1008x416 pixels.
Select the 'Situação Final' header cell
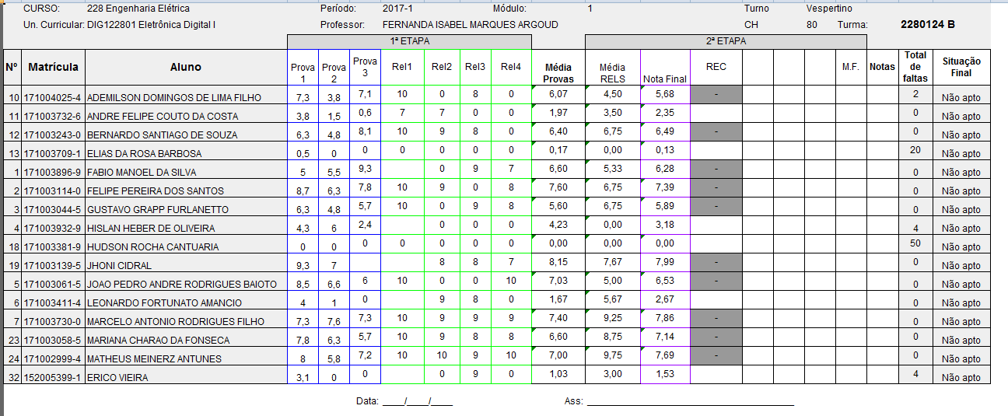(961, 67)
